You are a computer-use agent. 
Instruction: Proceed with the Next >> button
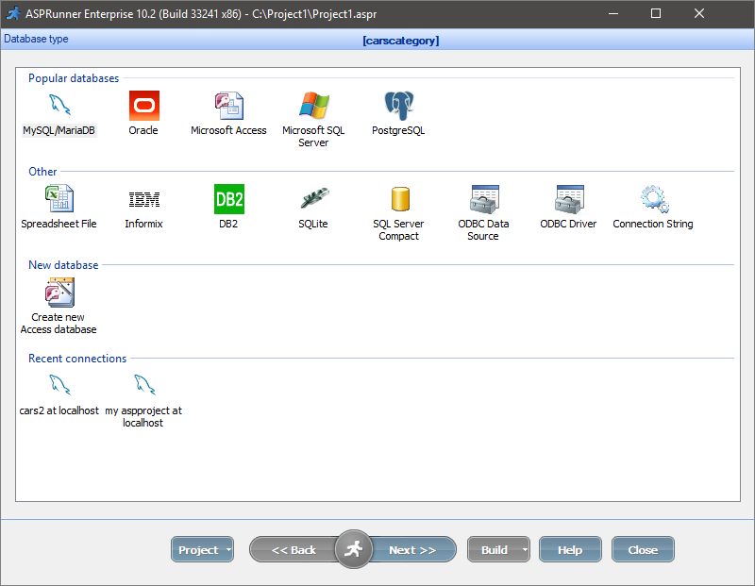pyautogui.click(x=413, y=549)
